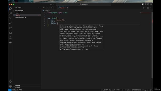161x91 pixels.
Task: Open the Docker whale view
Action: pos(10,42)
